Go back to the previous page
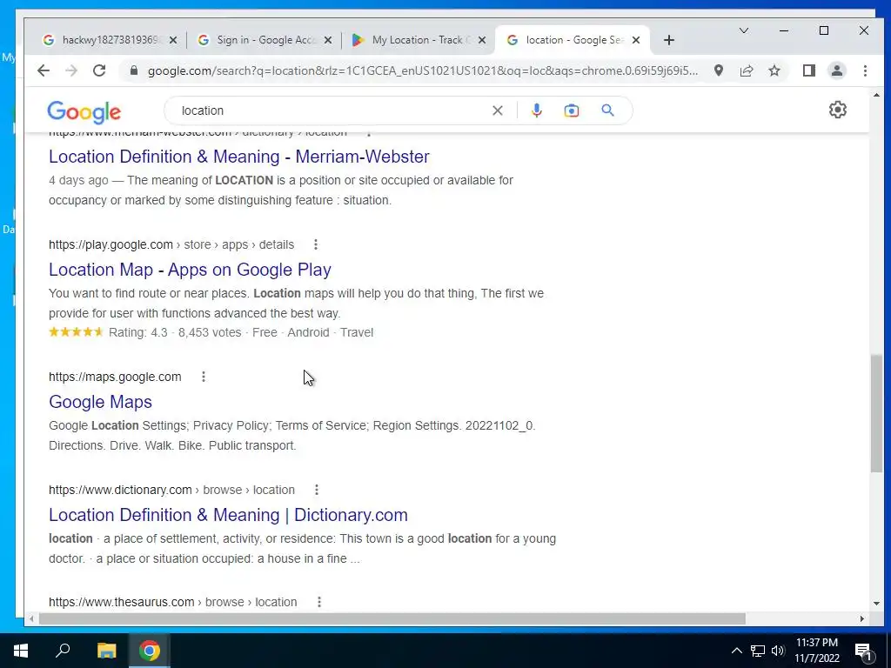 pos(44,70)
